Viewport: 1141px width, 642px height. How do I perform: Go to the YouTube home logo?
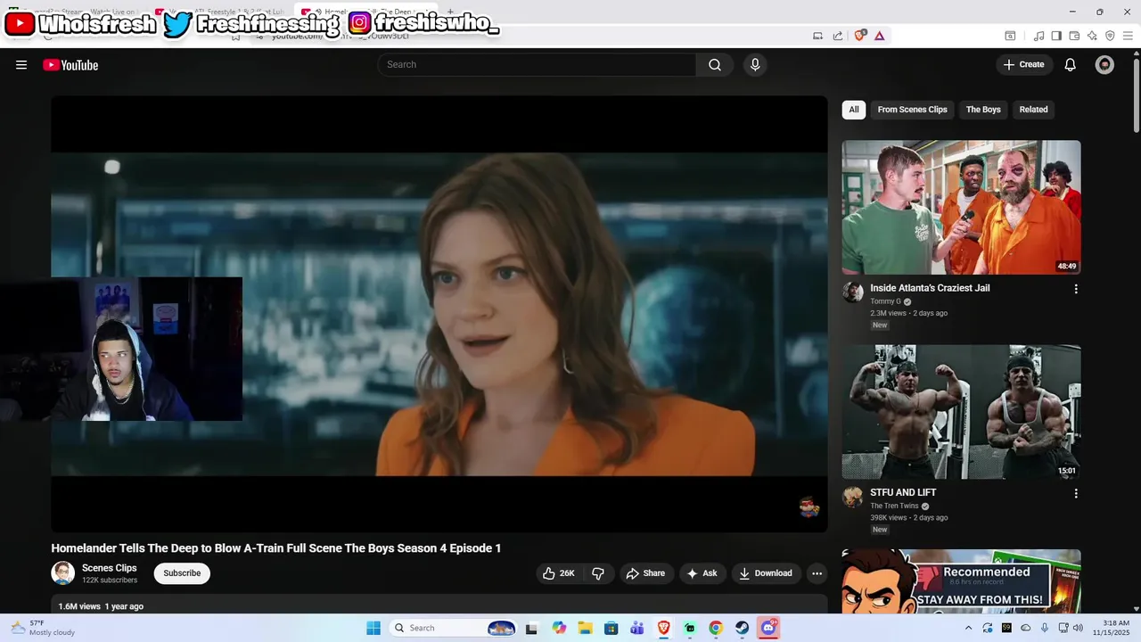70,65
